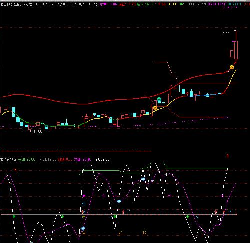Click the dotted high-price label at the top right
Image resolution: width=250 pixels, height=243 pixels.
(x=229, y=31)
